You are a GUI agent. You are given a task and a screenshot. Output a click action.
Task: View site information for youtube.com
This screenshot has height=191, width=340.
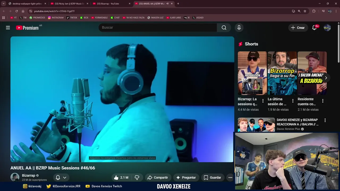(31, 11)
